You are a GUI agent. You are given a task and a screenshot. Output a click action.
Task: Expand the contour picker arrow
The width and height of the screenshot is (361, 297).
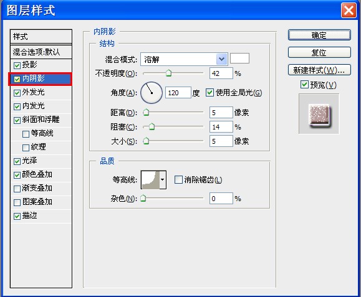[x=163, y=180]
